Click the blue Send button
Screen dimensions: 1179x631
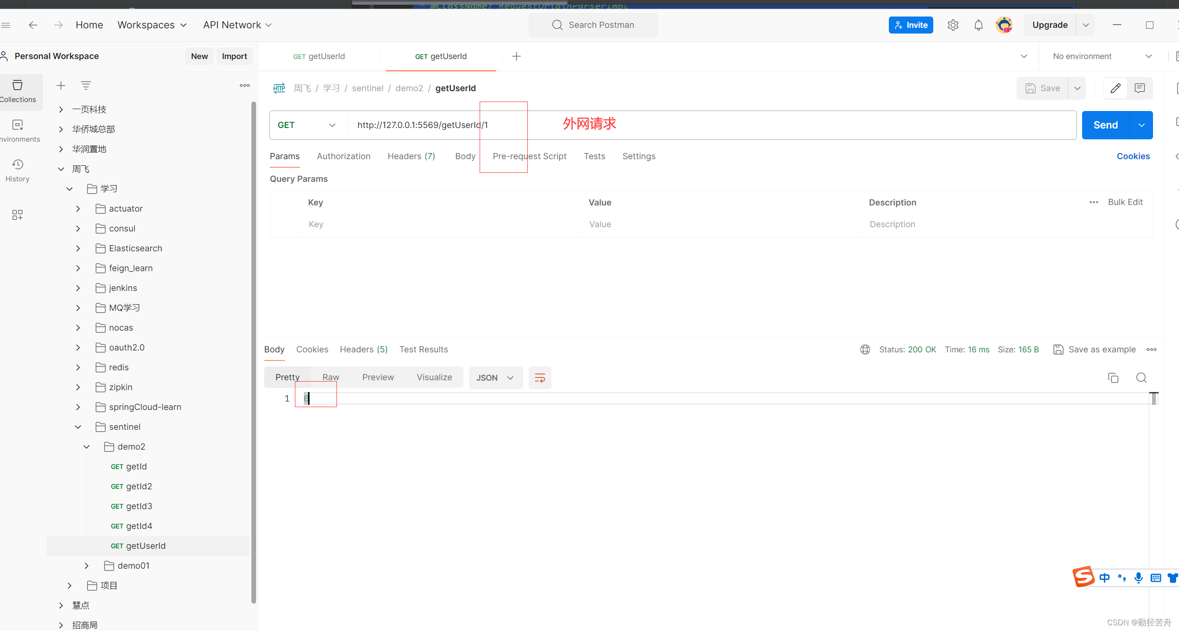pyautogui.click(x=1106, y=125)
